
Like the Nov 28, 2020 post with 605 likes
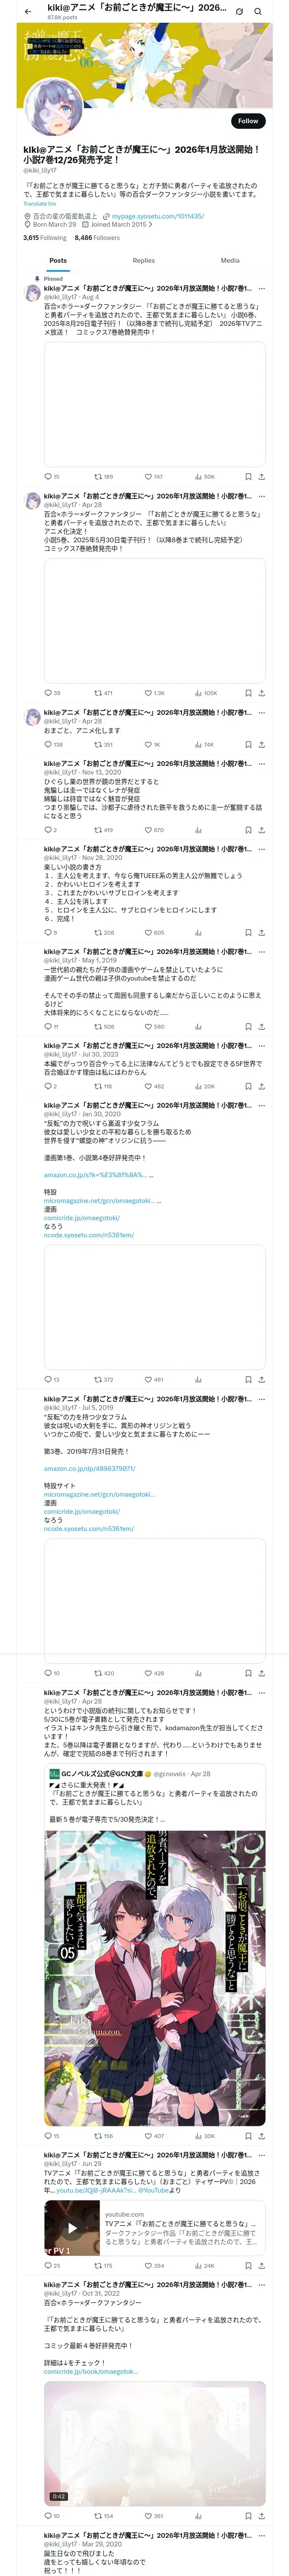point(153,933)
